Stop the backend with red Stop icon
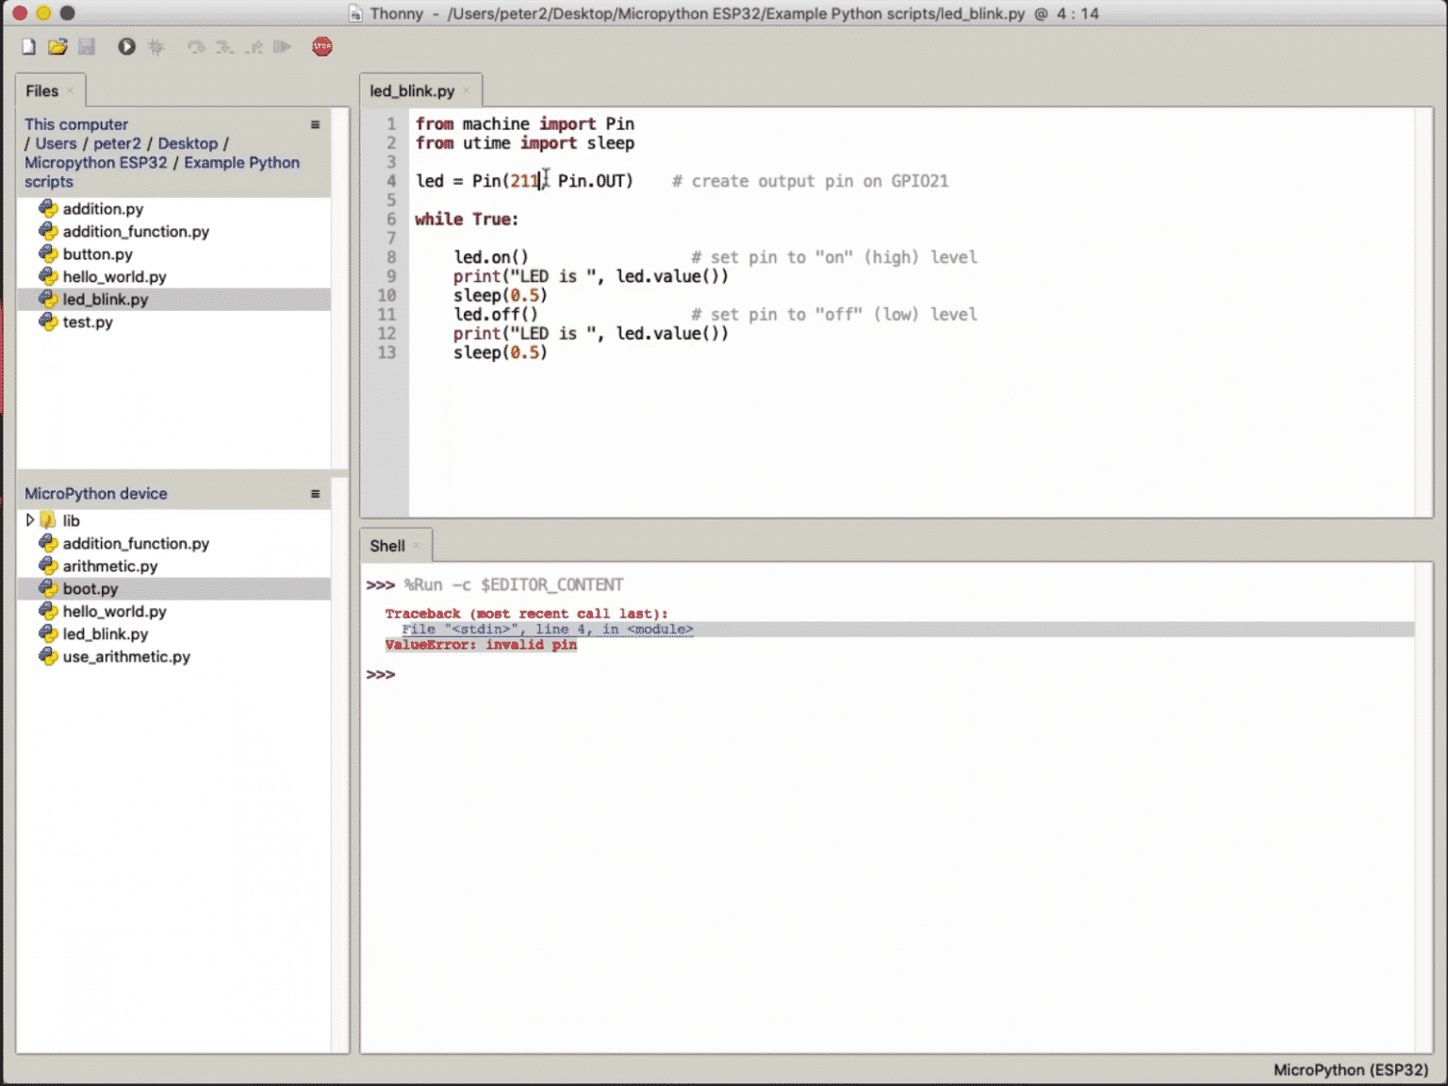The image size is (1448, 1086). coord(322,46)
